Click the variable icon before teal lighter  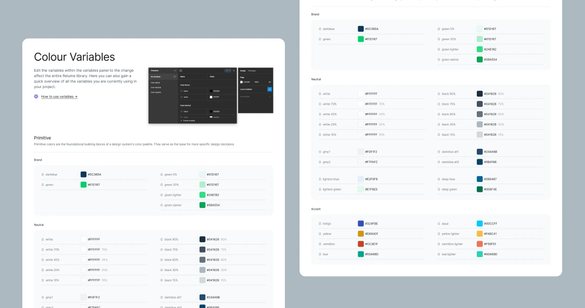pyautogui.click(x=439, y=254)
